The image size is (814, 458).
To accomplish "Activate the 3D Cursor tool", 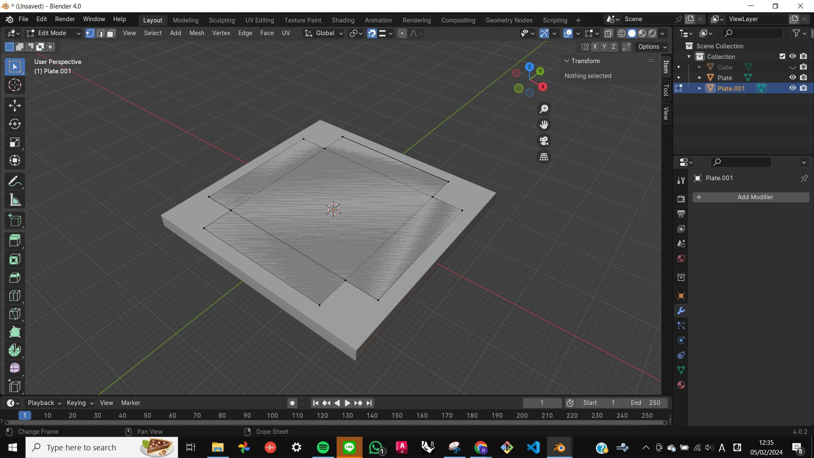I will 15,85.
